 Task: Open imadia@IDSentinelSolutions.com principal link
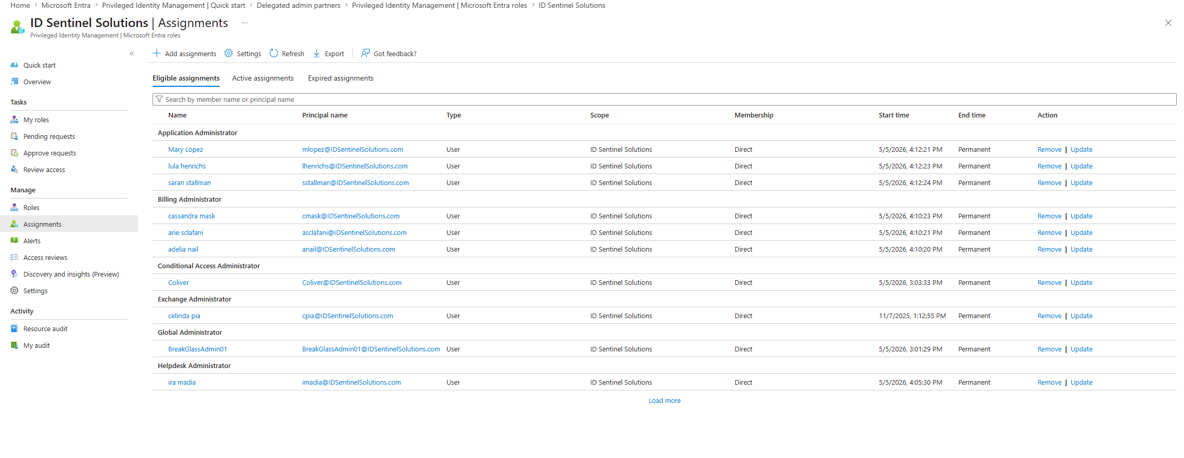tap(351, 383)
